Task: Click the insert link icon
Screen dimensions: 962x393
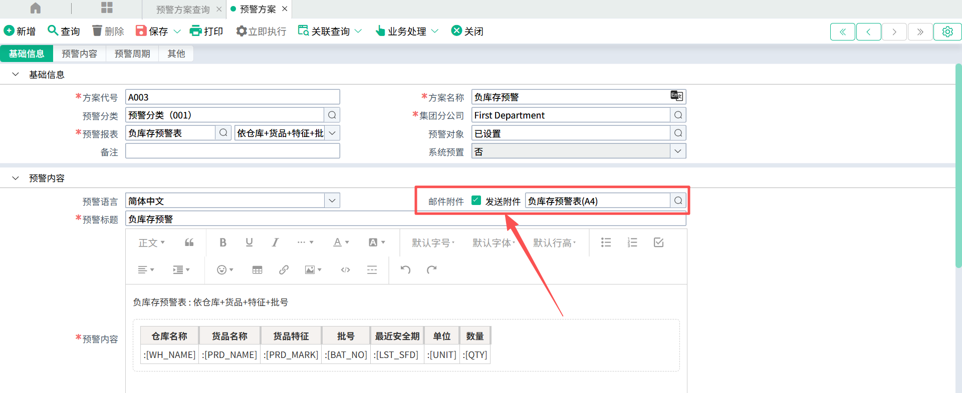Action: pyautogui.click(x=284, y=270)
